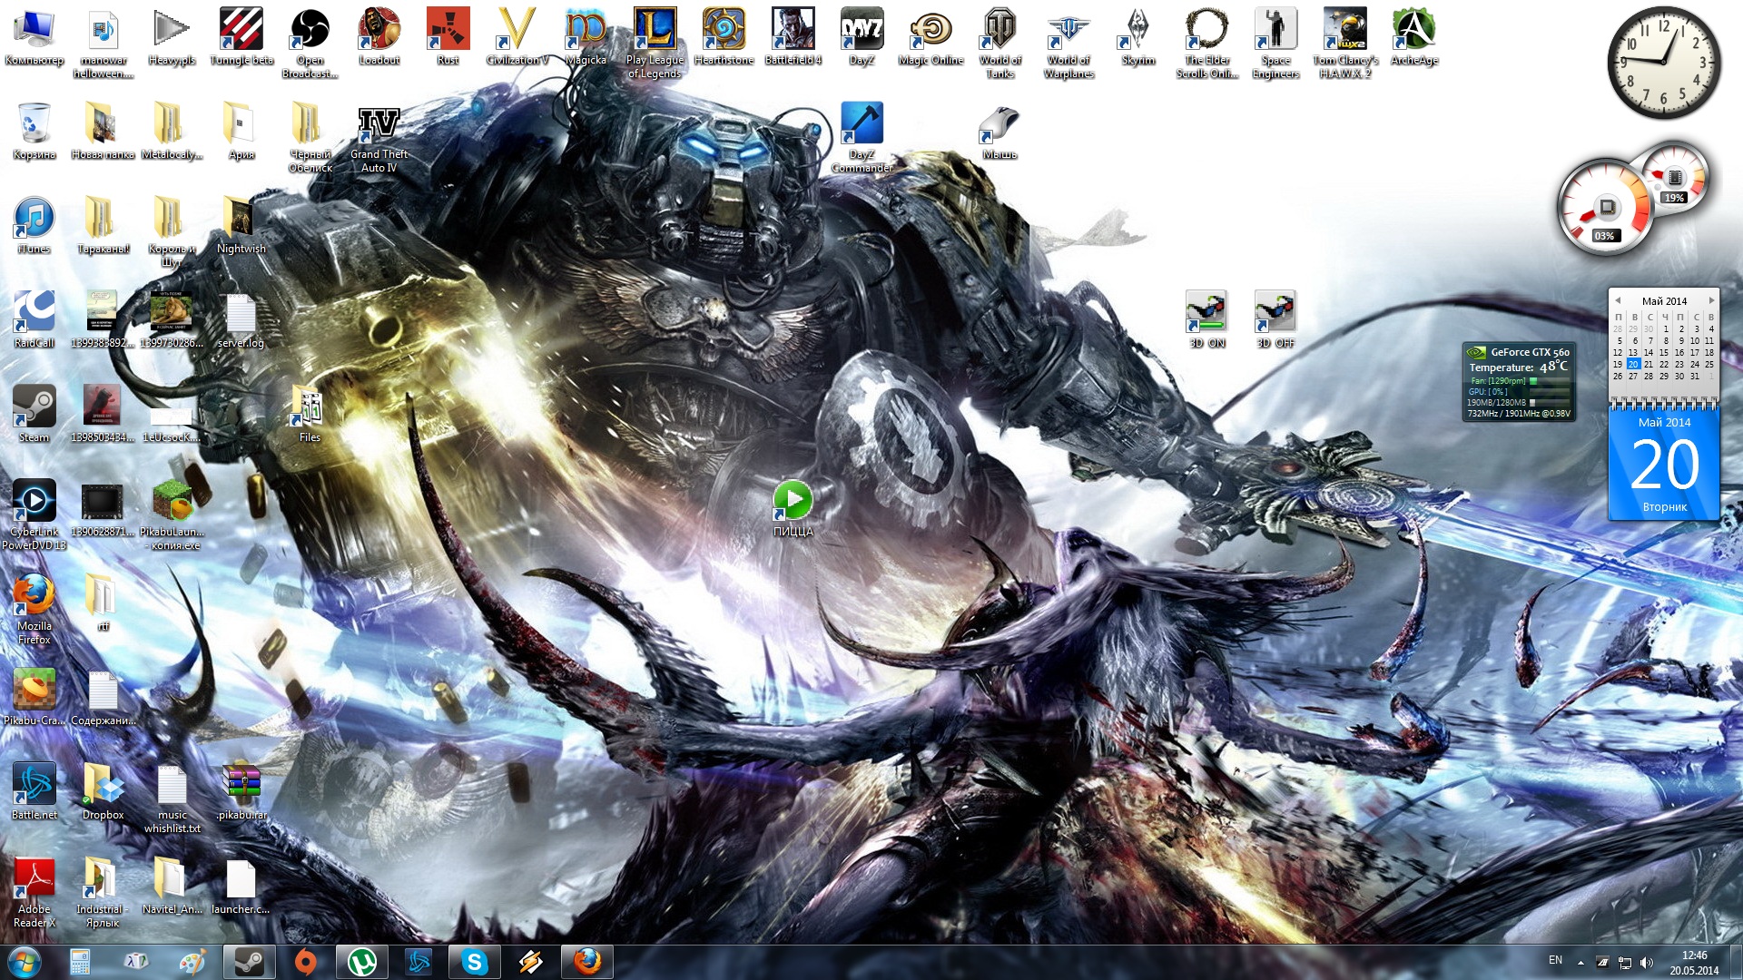Switch to Skype in the taskbar
1743x980 pixels.
pos(475,962)
